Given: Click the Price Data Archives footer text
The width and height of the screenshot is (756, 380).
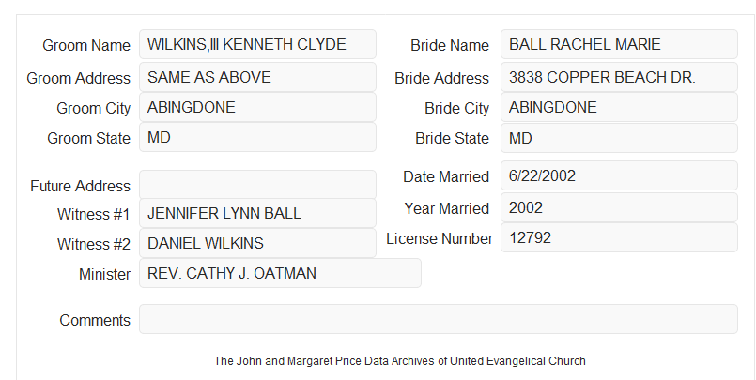Looking at the screenshot, I should [400, 360].
